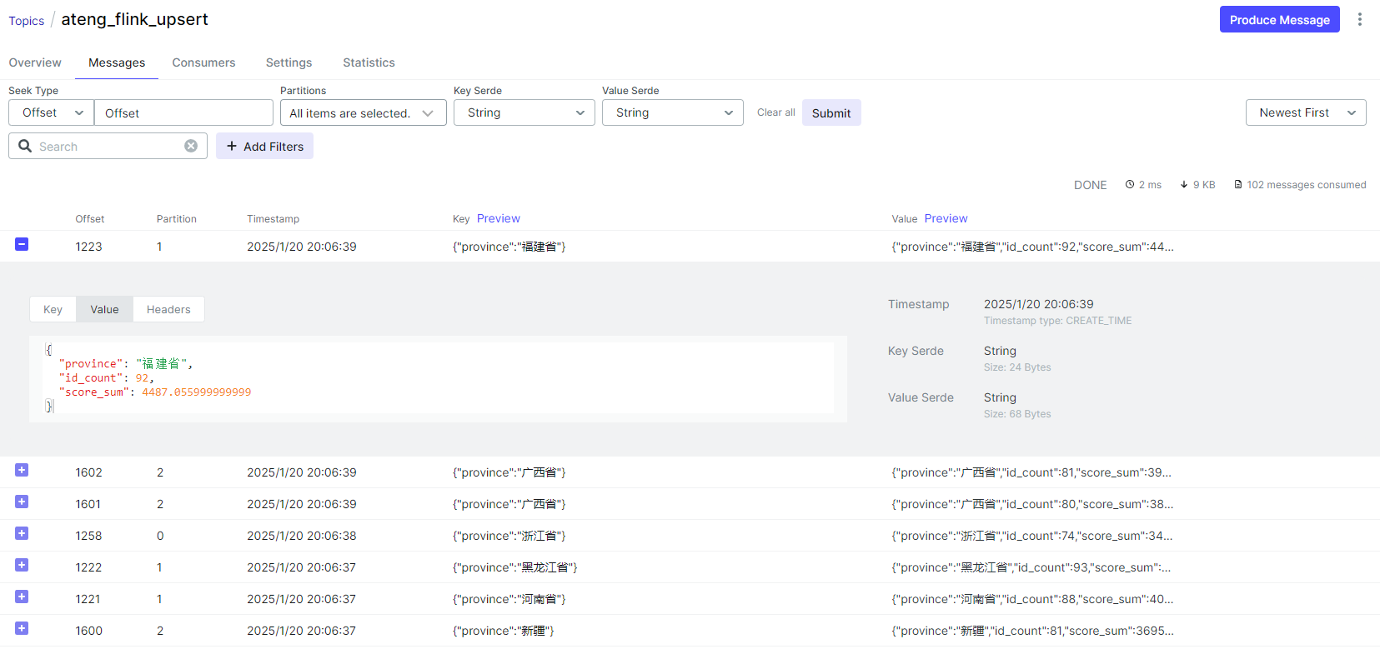
Task: Show the Headers tab of the message
Action: point(168,309)
